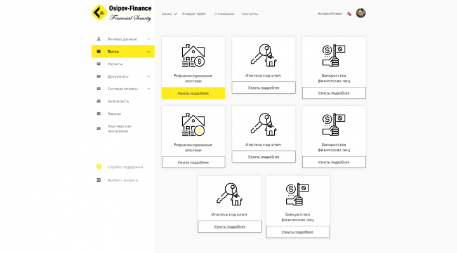This screenshot has width=457, height=253.
Task: Click the icon beside Документы
Action: pyautogui.click(x=98, y=76)
